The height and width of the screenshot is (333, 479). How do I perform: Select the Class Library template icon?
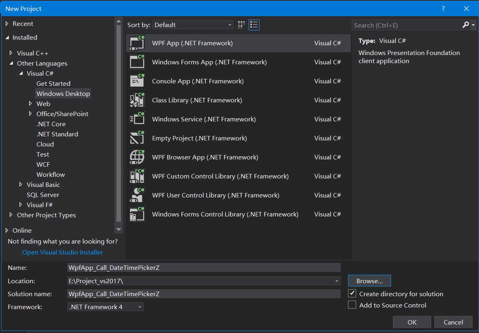click(x=137, y=100)
